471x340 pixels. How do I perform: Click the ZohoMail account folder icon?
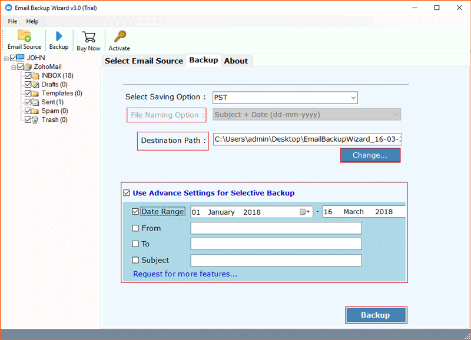pyautogui.click(x=28, y=66)
